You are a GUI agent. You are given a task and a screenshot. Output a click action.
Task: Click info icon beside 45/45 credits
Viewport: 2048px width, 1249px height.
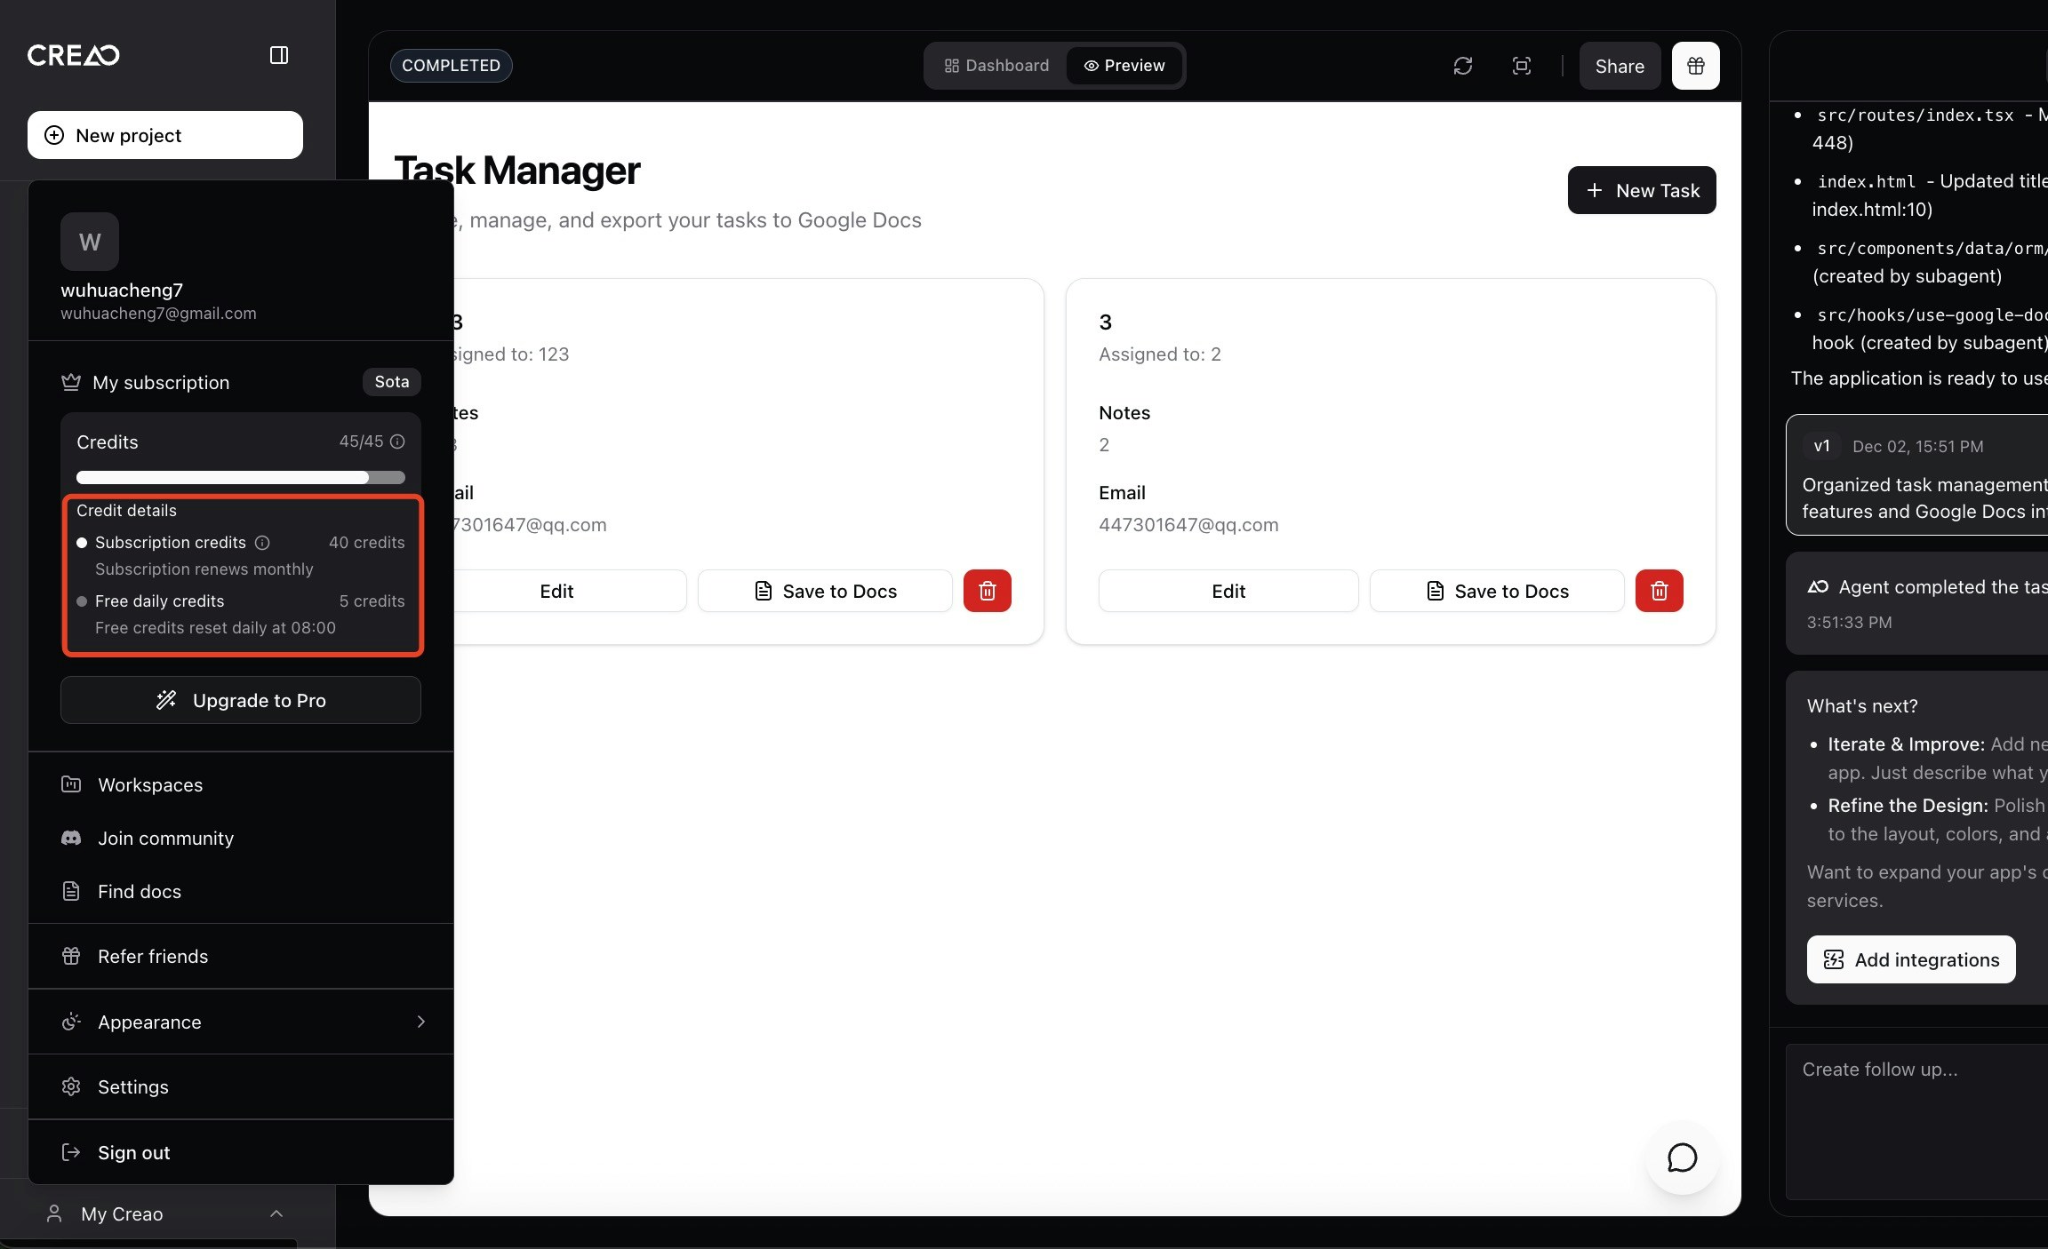tap(397, 442)
